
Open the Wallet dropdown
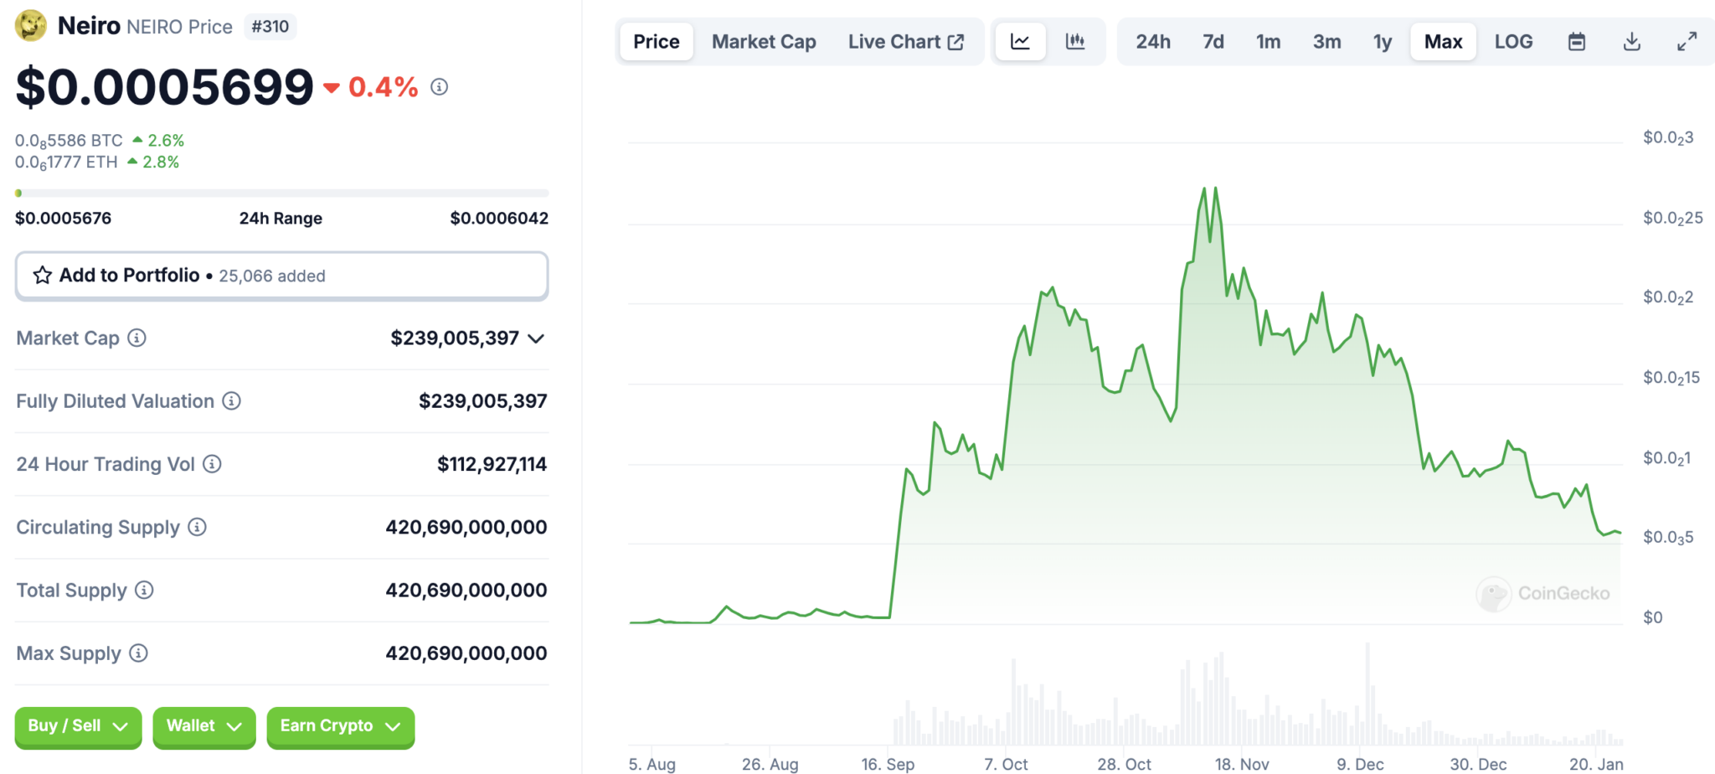(x=203, y=726)
